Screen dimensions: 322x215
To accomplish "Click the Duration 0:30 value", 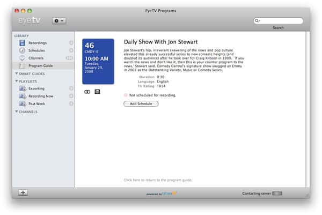I will coord(160,77).
